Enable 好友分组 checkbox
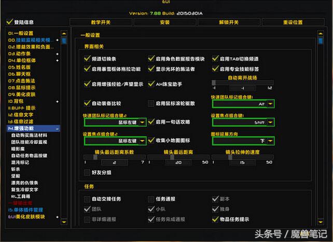 click(x=87, y=172)
